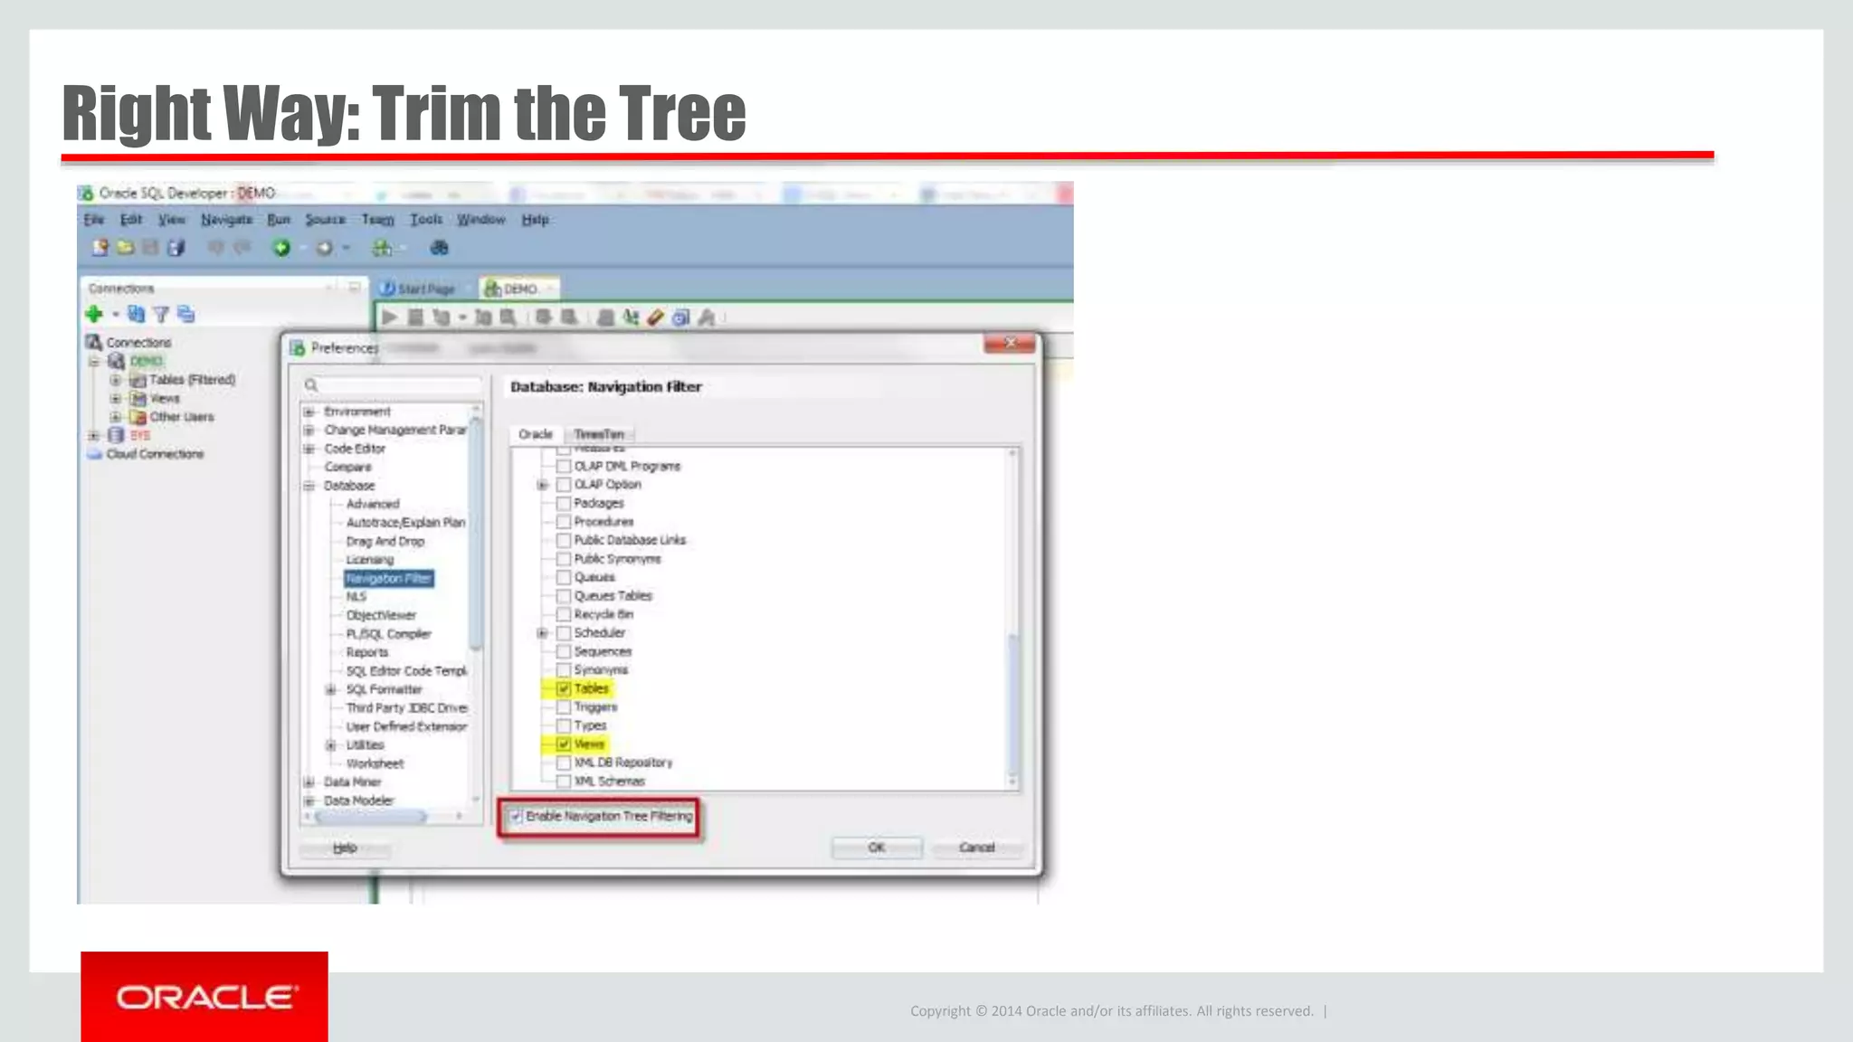Image resolution: width=1853 pixels, height=1042 pixels.
Task: Click Help button in Preferences dialog
Action: tap(345, 848)
